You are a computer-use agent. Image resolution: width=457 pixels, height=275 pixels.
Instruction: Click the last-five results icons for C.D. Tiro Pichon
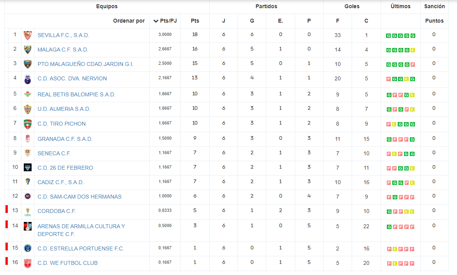[x=400, y=124]
